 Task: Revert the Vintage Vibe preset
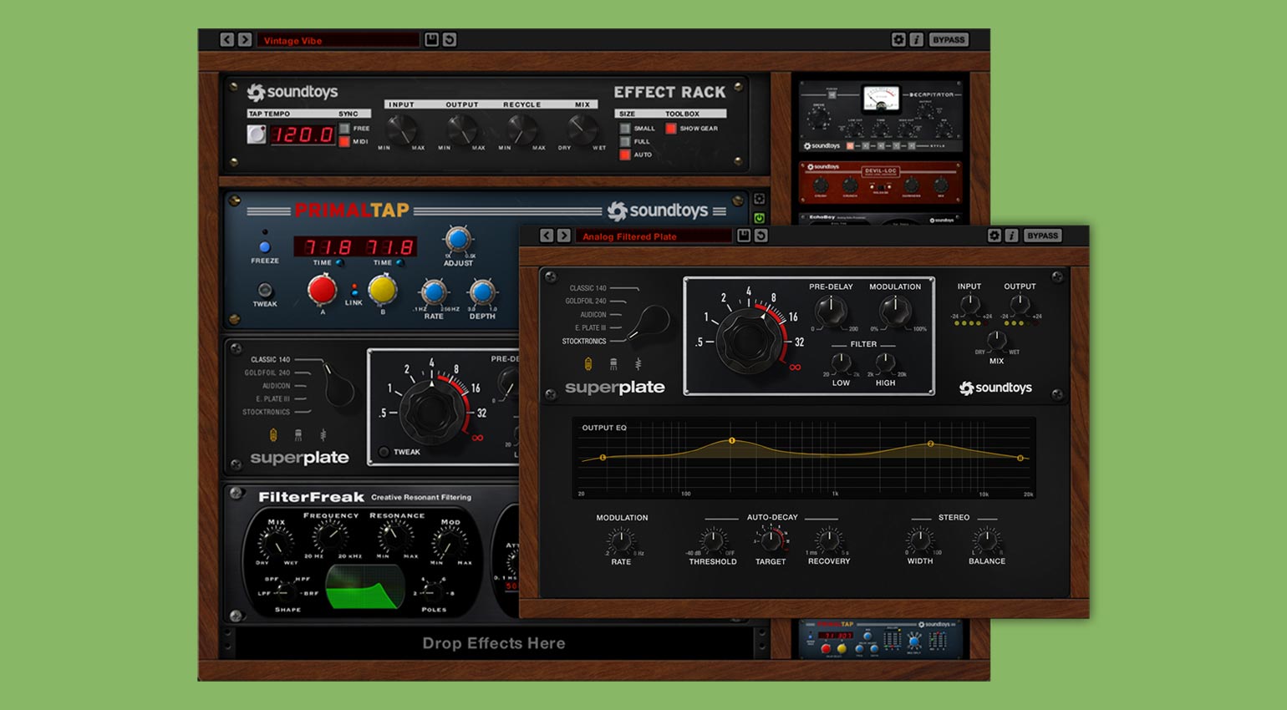(x=450, y=39)
